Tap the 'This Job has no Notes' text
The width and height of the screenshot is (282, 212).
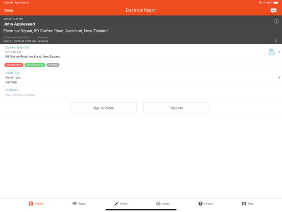20,95
